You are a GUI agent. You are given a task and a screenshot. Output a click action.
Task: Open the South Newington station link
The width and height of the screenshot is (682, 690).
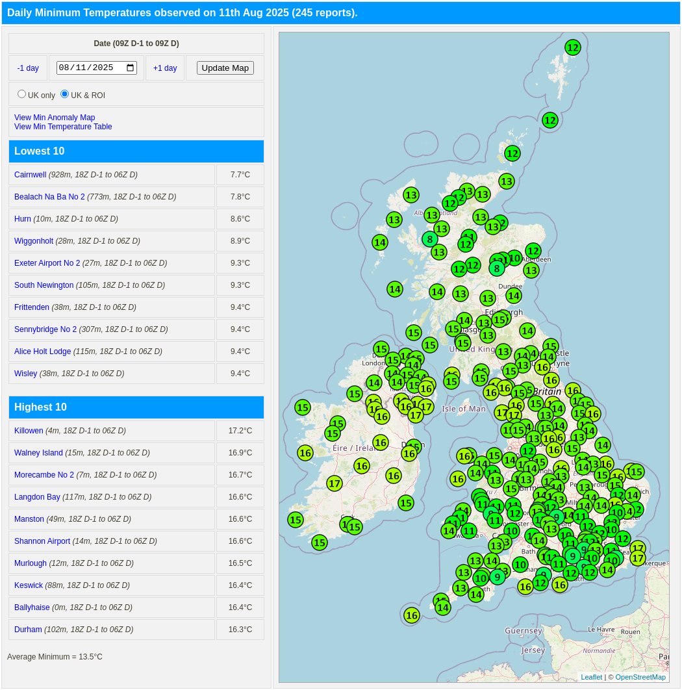[x=44, y=285]
